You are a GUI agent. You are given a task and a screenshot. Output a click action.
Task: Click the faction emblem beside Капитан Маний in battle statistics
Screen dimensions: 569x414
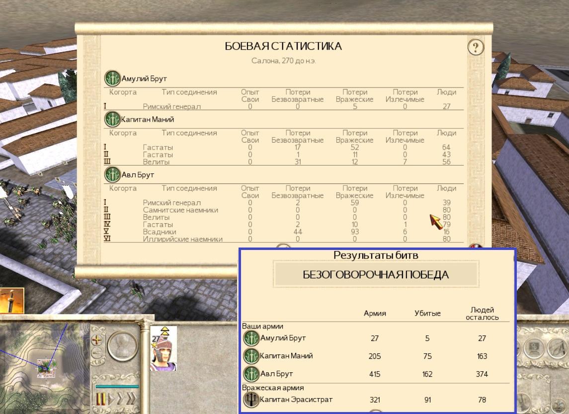(112, 119)
